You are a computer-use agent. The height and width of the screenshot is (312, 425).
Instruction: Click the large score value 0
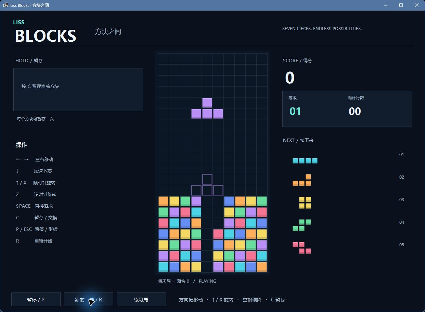[289, 78]
